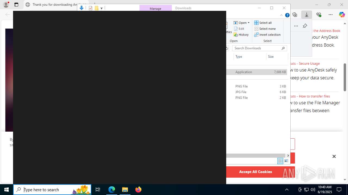
Task: Open the History option in the ribbon
Action: pyautogui.click(x=241, y=35)
